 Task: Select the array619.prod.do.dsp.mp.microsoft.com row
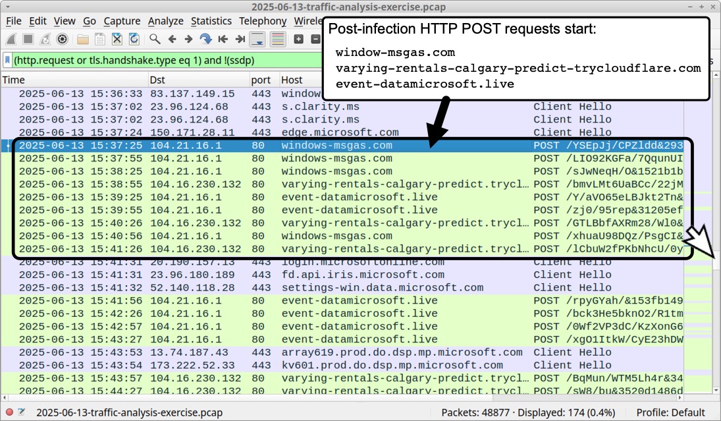pyautogui.click(x=342, y=352)
